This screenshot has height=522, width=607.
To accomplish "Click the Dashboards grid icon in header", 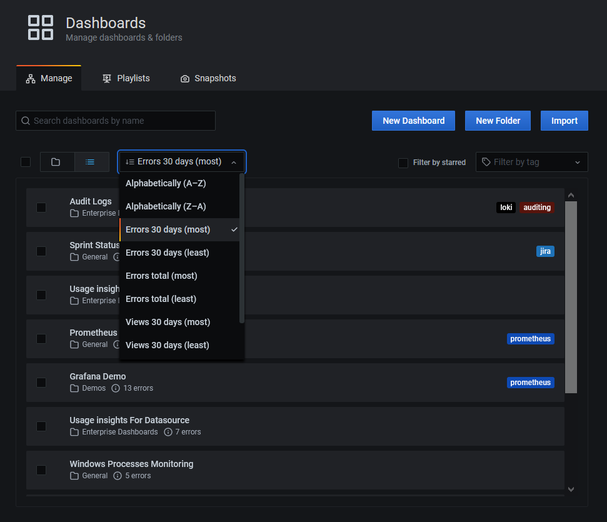I will (x=41, y=28).
